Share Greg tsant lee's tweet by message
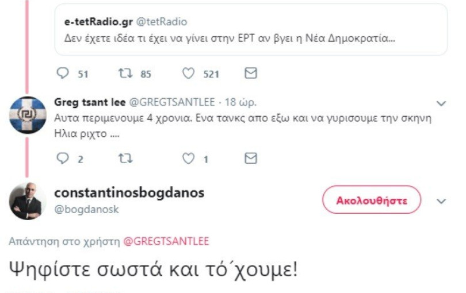466x293 pixels. click(250, 159)
